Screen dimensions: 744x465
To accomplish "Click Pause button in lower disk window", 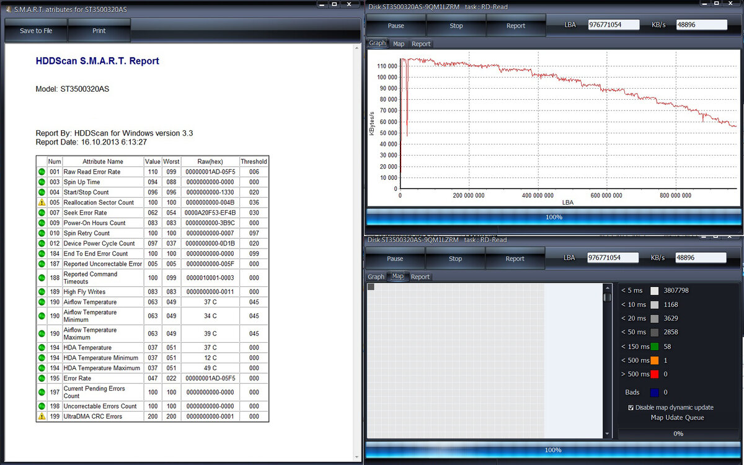I will 396,259.
